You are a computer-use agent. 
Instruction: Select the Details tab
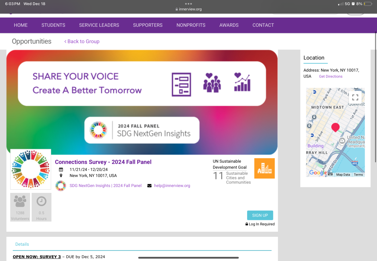pyautogui.click(x=22, y=244)
